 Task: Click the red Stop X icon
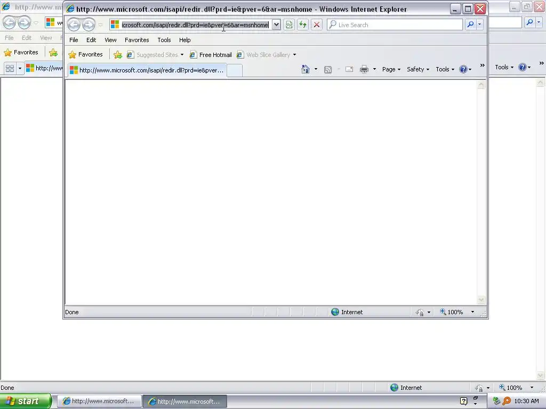(x=317, y=24)
